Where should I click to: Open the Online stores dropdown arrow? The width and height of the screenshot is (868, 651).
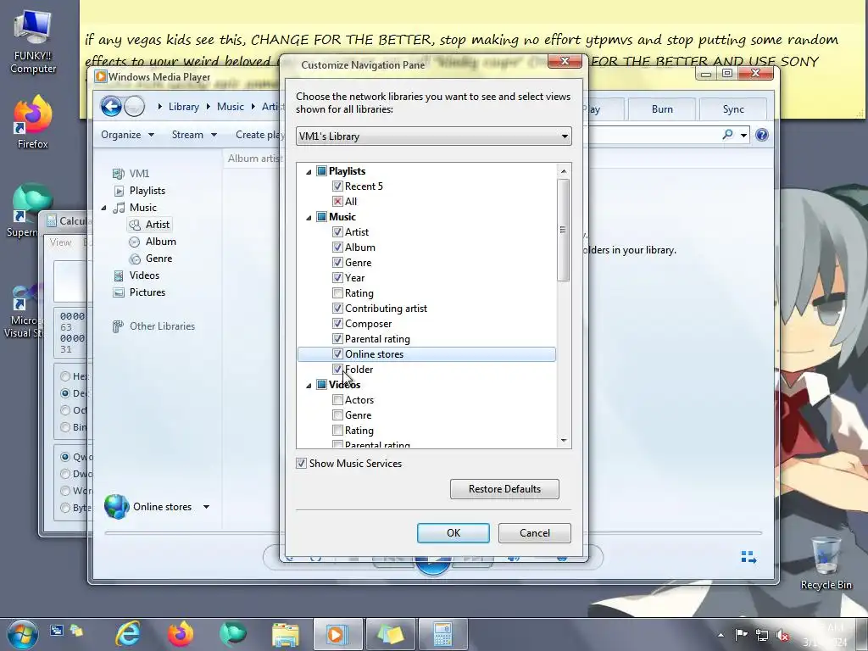207,507
